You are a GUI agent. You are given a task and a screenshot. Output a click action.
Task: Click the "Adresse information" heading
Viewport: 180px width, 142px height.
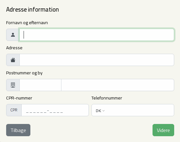tap(32, 9)
